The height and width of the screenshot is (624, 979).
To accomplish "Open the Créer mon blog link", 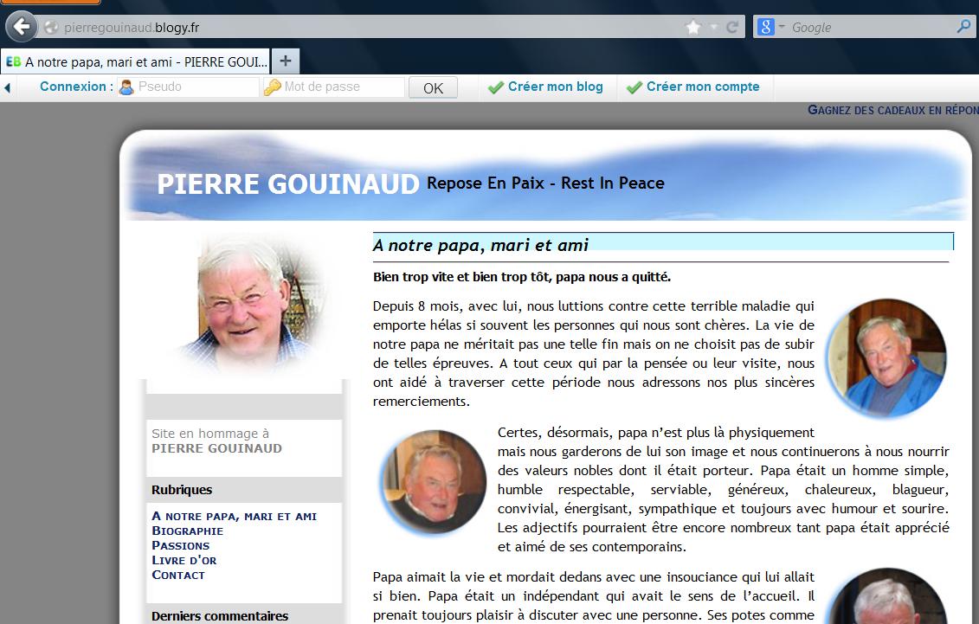I will [x=545, y=87].
